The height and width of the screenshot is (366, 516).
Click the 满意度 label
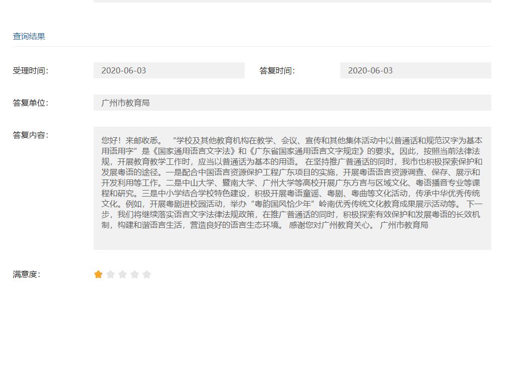(26, 274)
